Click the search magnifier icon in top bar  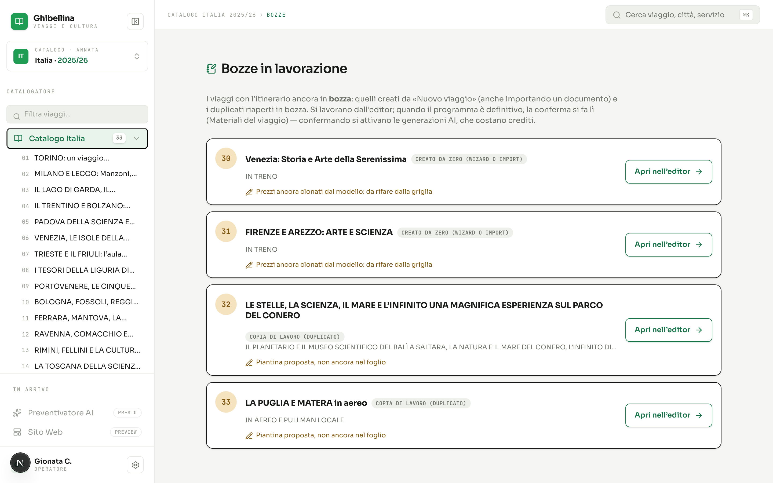(617, 15)
